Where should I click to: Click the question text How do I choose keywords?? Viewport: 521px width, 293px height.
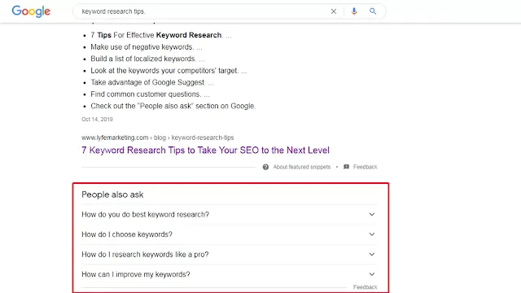[x=127, y=234]
